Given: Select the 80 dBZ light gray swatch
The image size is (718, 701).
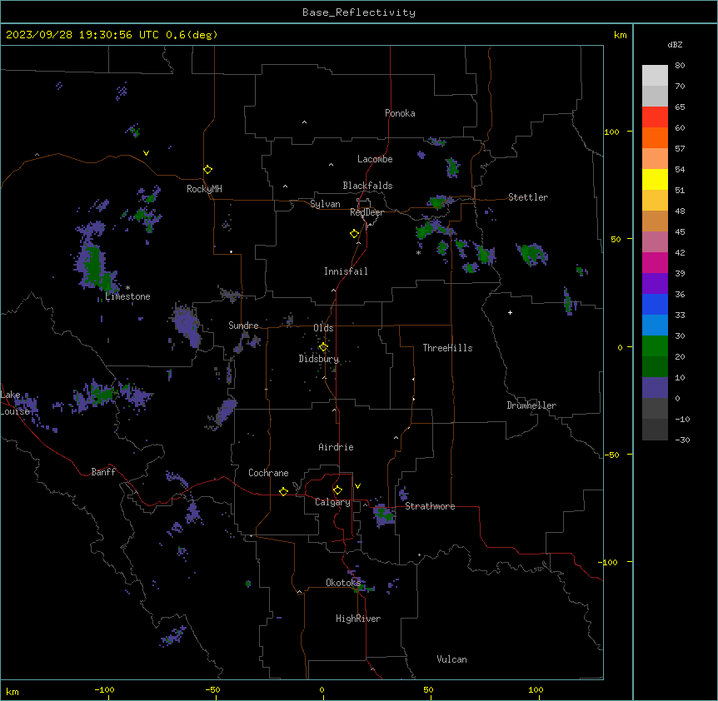Looking at the screenshot, I should click(x=655, y=76).
